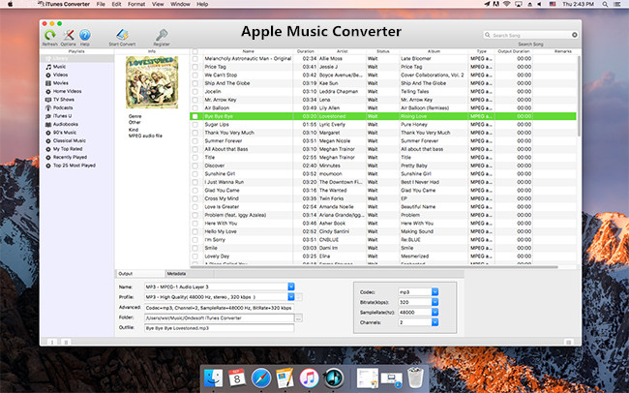Click the Register key icon
This screenshot has width=629, height=393.
pos(162,35)
